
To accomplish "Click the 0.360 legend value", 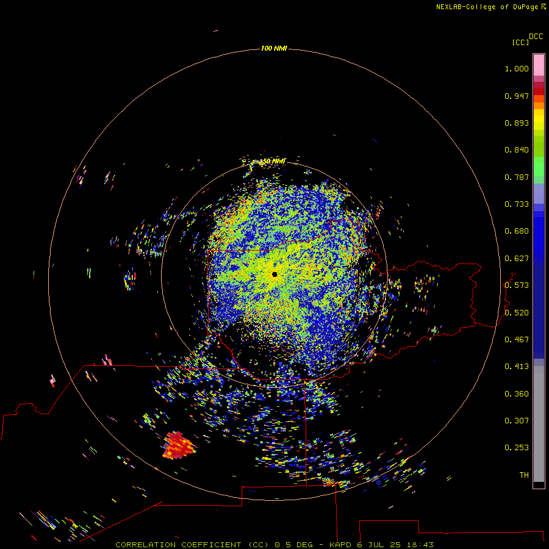I will [x=517, y=394].
